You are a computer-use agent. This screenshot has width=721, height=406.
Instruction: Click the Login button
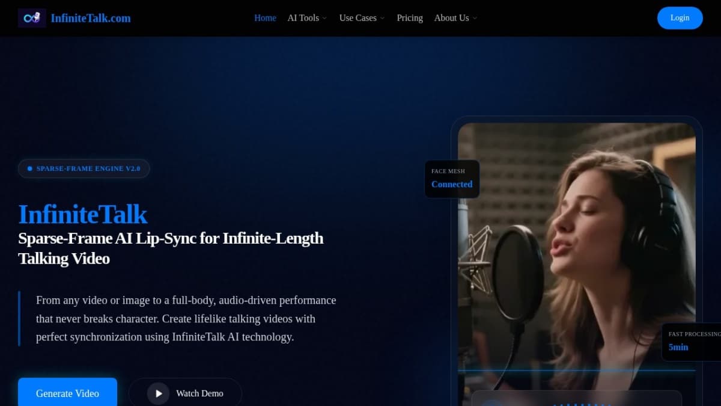click(680, 18)
